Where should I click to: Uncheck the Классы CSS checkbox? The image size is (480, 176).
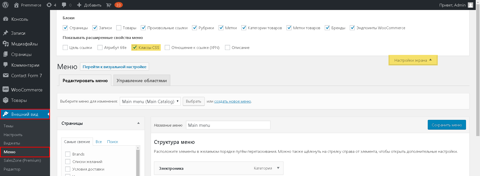pos(134,47)
